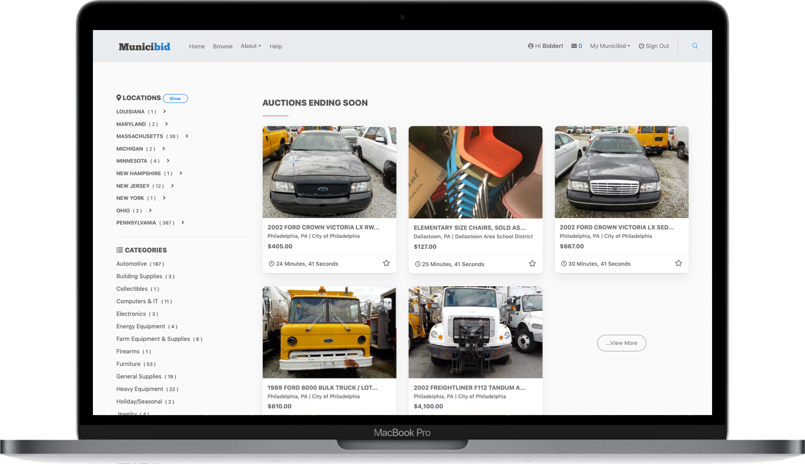
Task: Click the list icon beside Categories
Action: [x=120, y=250]
